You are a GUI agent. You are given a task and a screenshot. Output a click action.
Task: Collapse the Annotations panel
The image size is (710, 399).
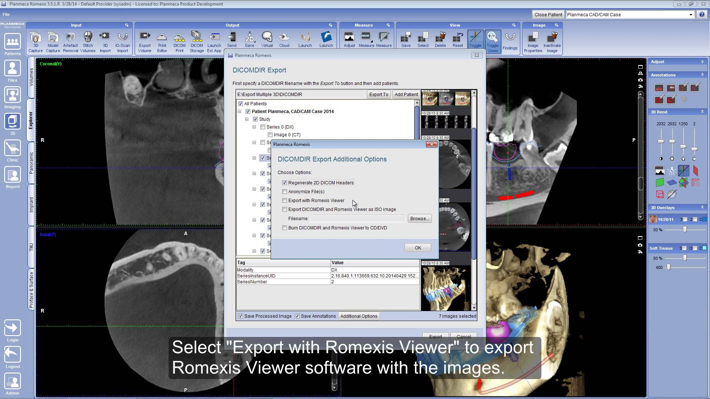tap(702, 75)
